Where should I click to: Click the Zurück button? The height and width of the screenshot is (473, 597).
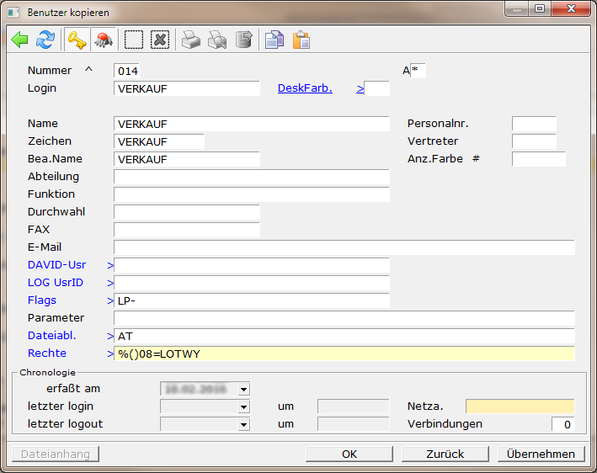[445, 454]
